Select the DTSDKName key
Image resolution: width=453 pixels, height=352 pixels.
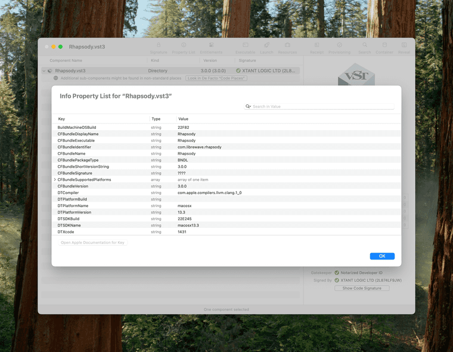tap(69, 225)
